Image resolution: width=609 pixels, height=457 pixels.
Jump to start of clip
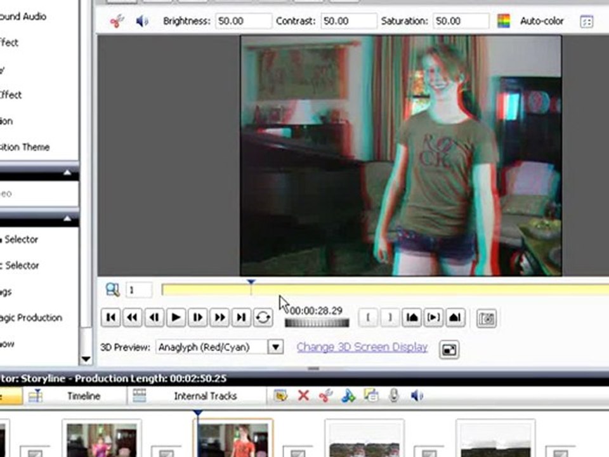(x=110, y=317)
